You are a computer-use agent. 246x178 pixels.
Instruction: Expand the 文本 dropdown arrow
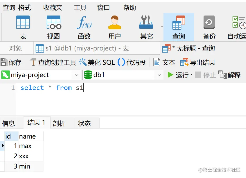click(178, 62)
